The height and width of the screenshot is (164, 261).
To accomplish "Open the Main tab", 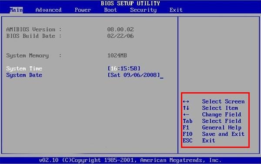I will pos(16,10).
